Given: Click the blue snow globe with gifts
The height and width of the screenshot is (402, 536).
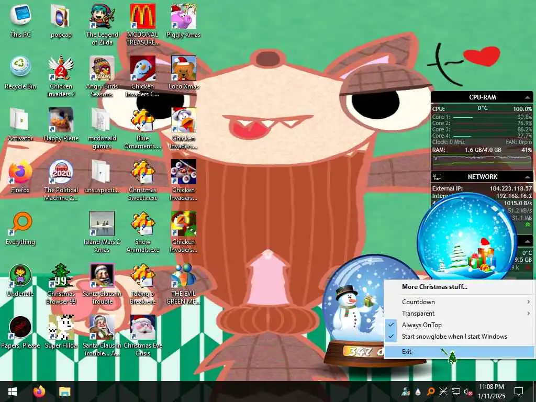Looking at the screenshot, I should pos(467,236).
